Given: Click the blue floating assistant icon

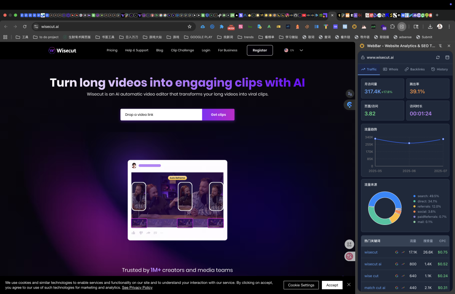Looking at the screenshot, I should [x=349, y=105].
